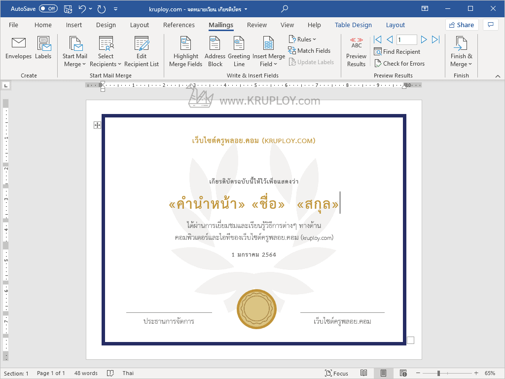The width and height of the screenshot is (505, 379).
Task: Collapse the ribbon
Action: click(x=498, y=76)
